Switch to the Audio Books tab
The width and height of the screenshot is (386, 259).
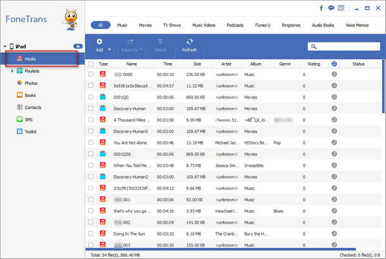(x=323, y=25)
